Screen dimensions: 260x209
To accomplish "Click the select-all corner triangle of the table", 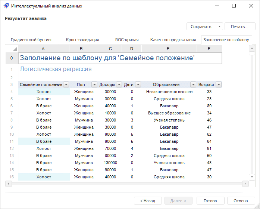I will (15, 49).
